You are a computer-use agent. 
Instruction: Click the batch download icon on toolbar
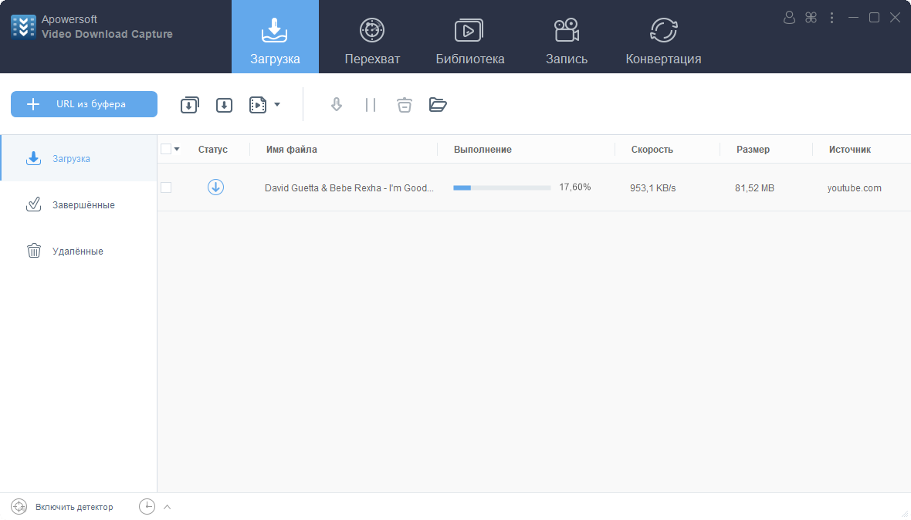pos(189,104)
